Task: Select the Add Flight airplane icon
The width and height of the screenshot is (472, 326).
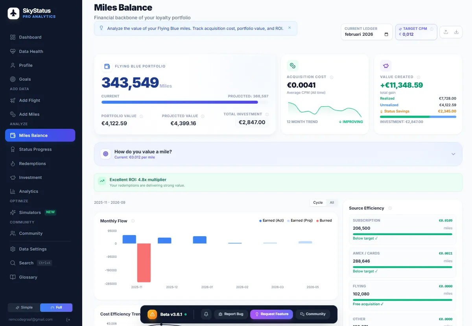Action: coord(12,100)
